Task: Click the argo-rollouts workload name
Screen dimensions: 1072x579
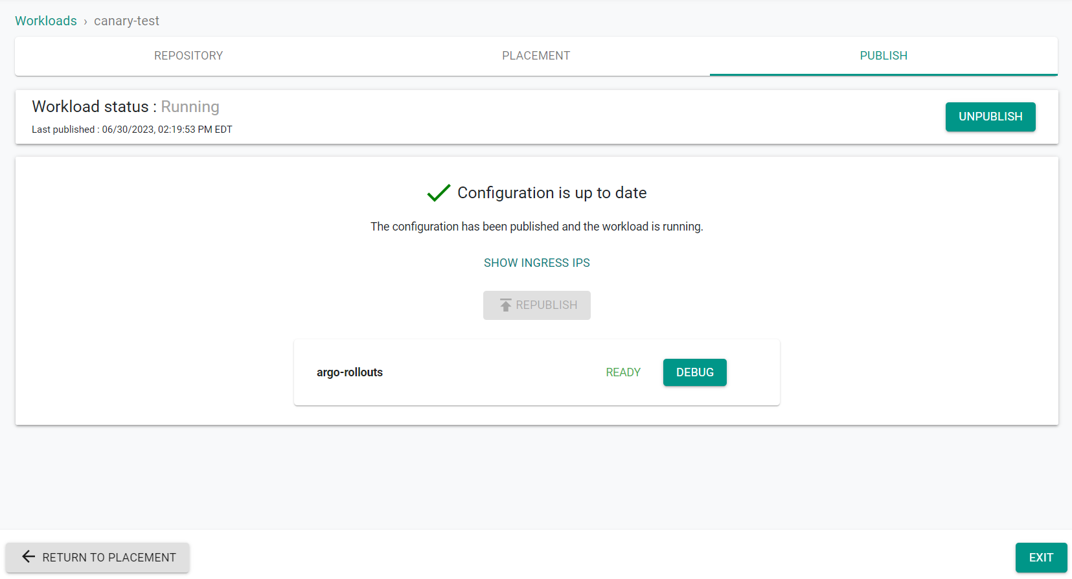Action: 350,372
